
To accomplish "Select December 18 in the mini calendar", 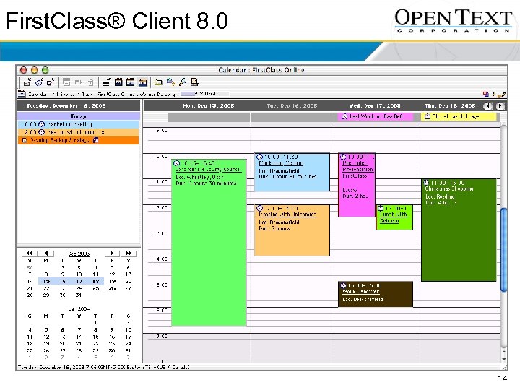I will (x=95, y=281).
